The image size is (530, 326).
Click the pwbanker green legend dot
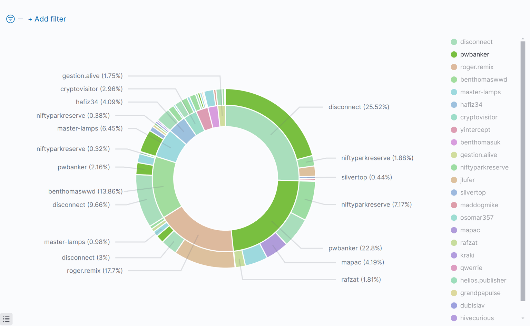pyautogui.click(x=454, y=54)
